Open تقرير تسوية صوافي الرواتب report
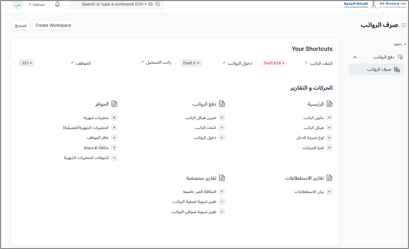 click(x=194, y=212)
